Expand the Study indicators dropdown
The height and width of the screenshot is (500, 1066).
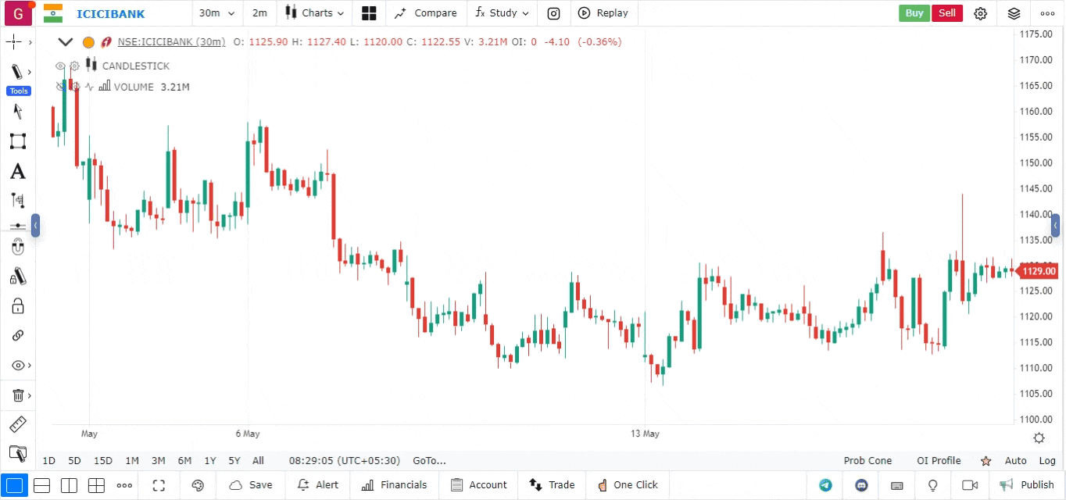pyautogui.click(x=502, y=13)
